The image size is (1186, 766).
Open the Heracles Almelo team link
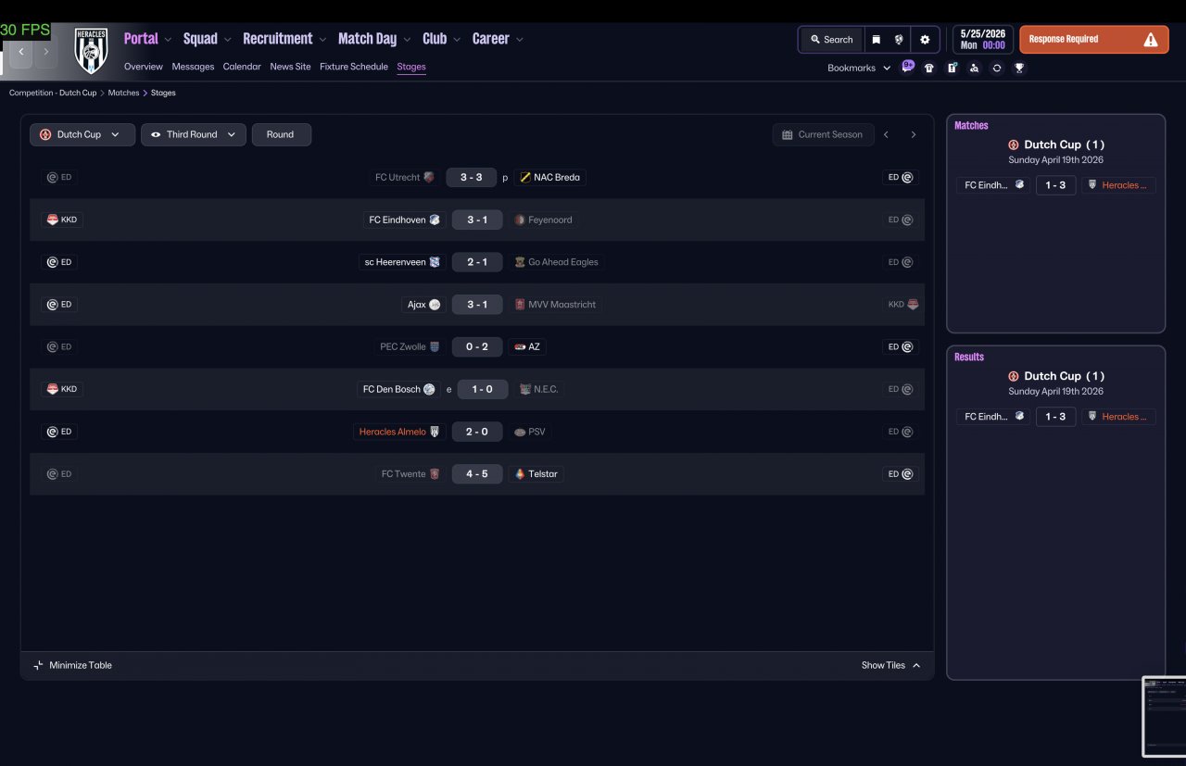(393, 432)
